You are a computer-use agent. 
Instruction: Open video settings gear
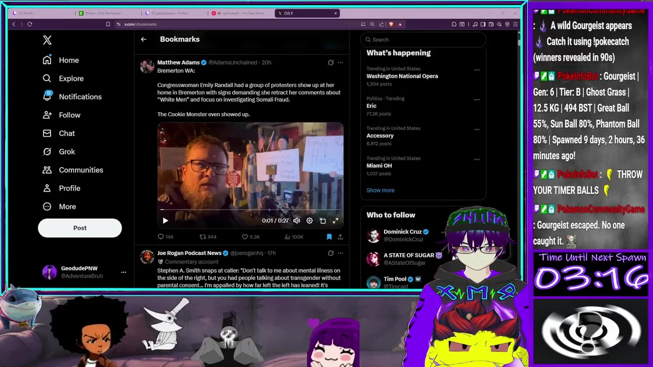310,221
